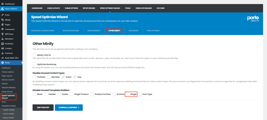
Task: Click the Alpus Addons logo icon
Action: tap(2, 9)
